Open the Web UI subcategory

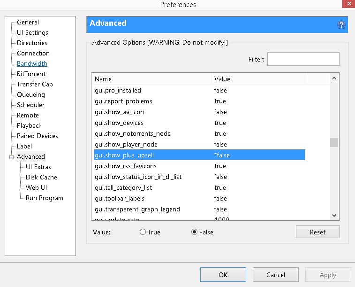tap(37, 187)
